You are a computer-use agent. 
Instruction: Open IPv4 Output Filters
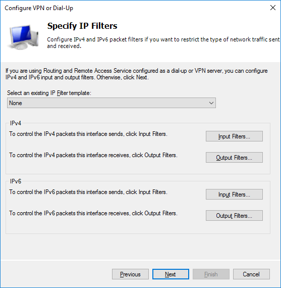(x=234, y=158)
